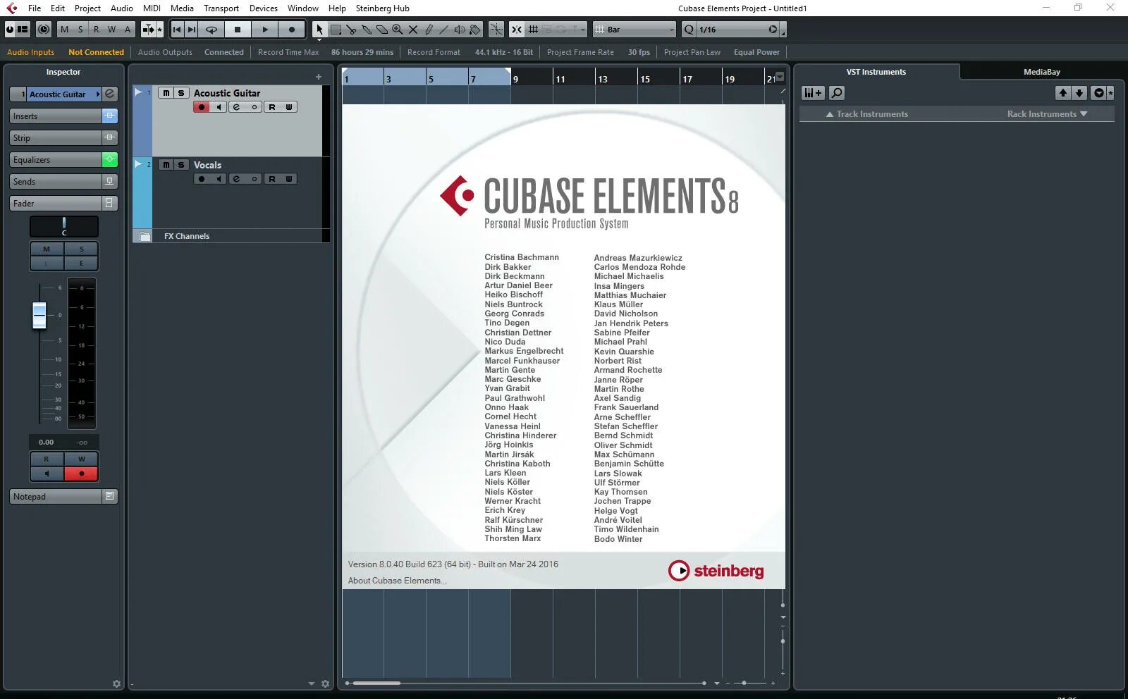Open Inspector settings gear icon
Viewport: 1128px width, 699px height.
(x=116, y=683)
